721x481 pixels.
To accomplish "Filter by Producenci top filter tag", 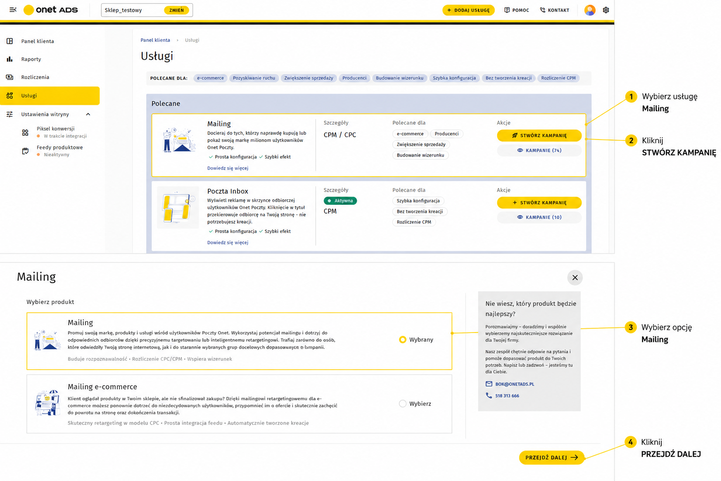I will (x=354, y=78).
